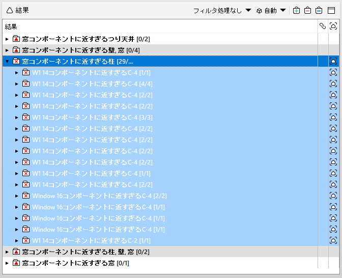Click the folder icon of Window 16 [2/2] row

pyautogui.click(x=26, y=196)
